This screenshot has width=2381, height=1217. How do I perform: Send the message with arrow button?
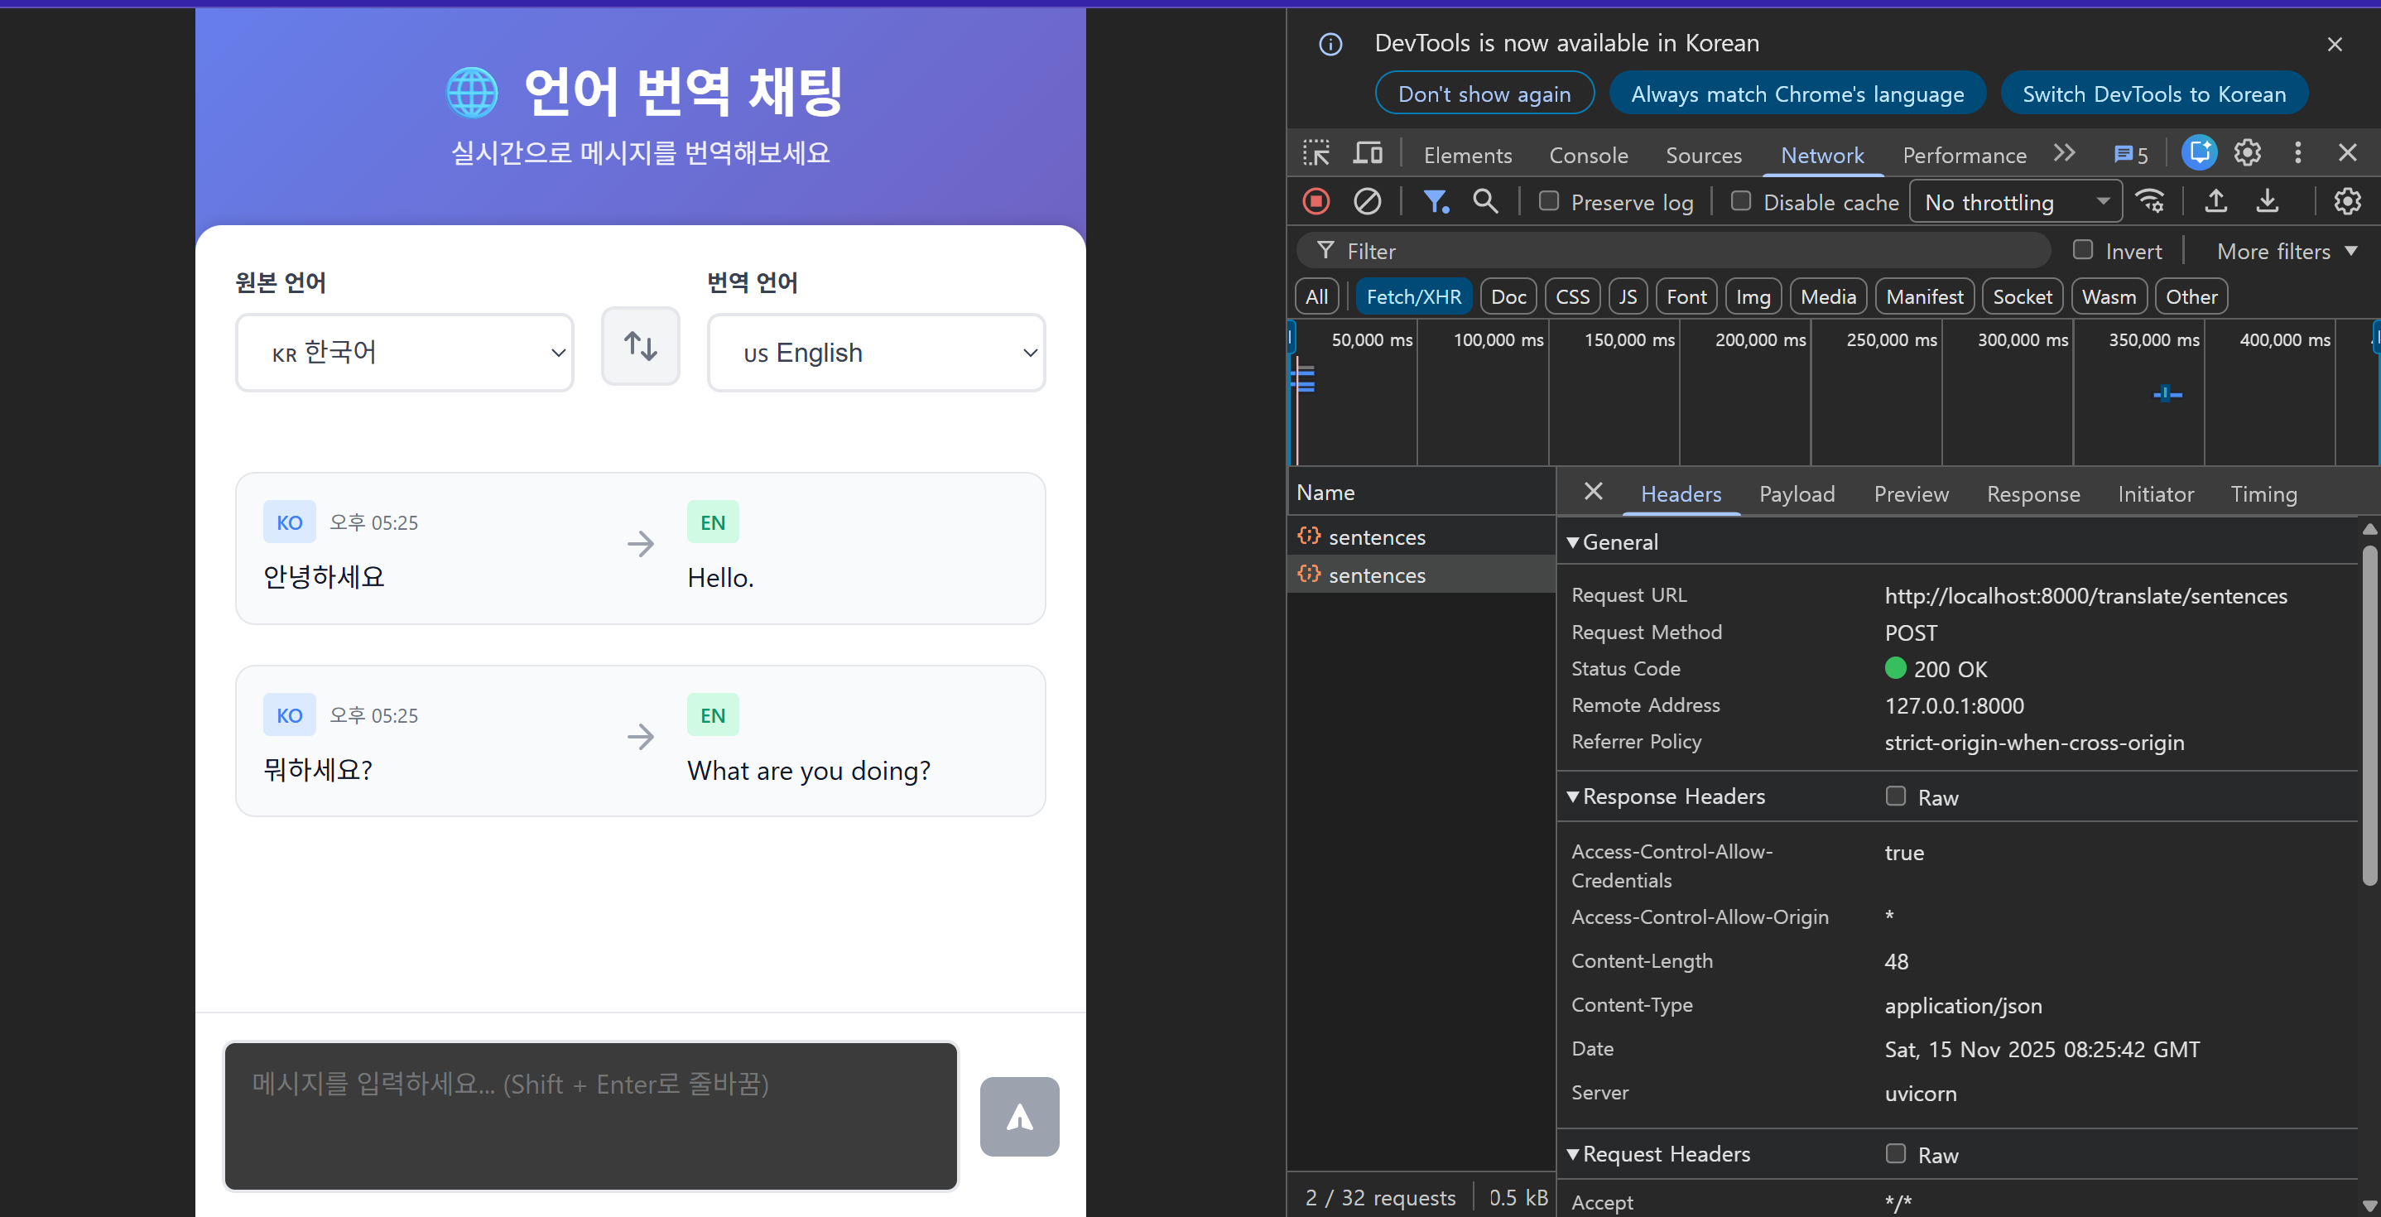click(x=1019, y=1116)
